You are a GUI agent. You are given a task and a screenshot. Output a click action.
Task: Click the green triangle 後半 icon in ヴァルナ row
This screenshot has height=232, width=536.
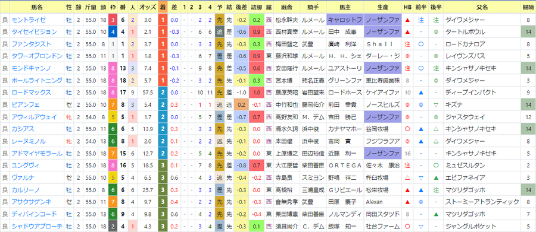(436, 177)
